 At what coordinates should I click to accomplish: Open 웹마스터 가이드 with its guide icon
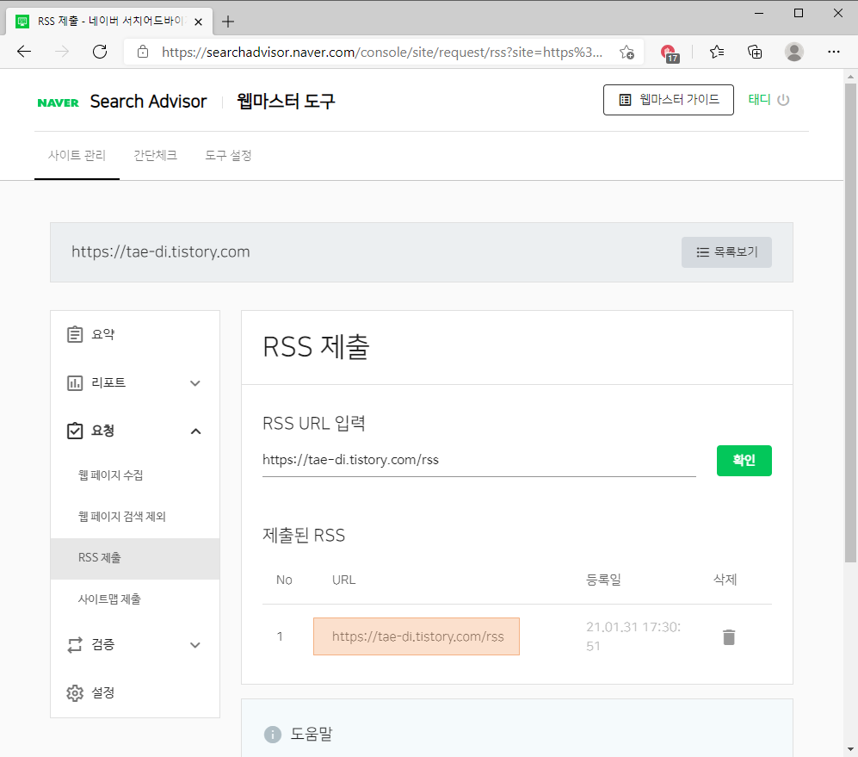[626, 99]
